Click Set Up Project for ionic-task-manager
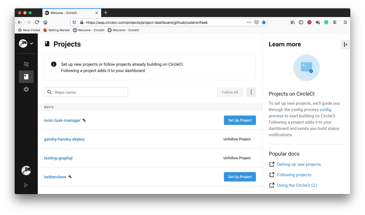This screenshot has height=215, width=365. click(240, 120)
